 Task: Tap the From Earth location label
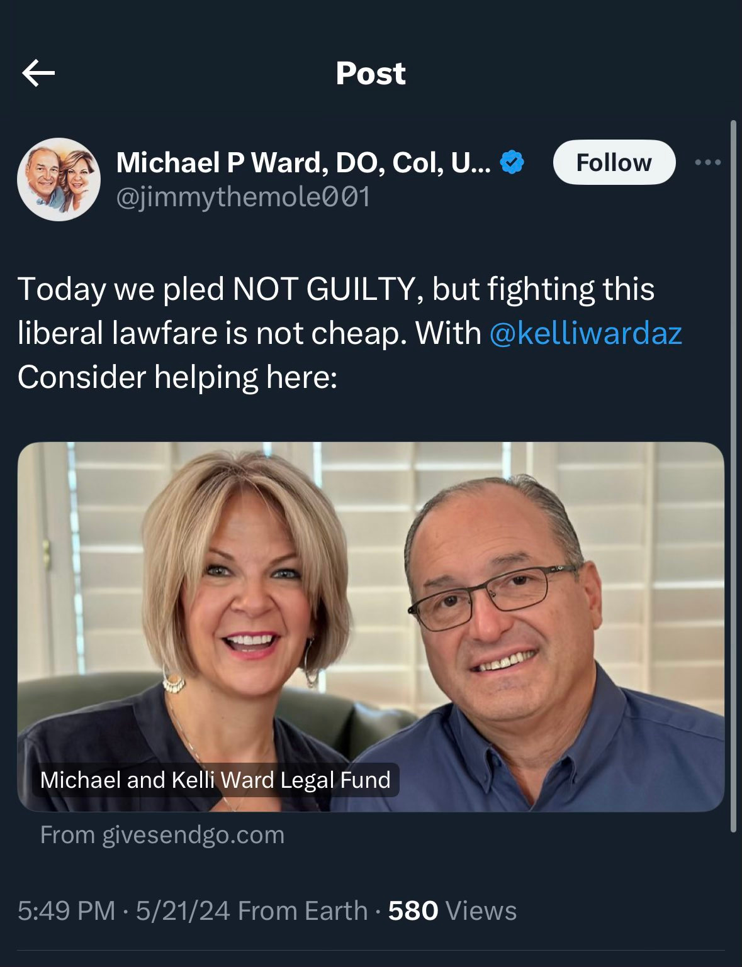click(303, 911)
